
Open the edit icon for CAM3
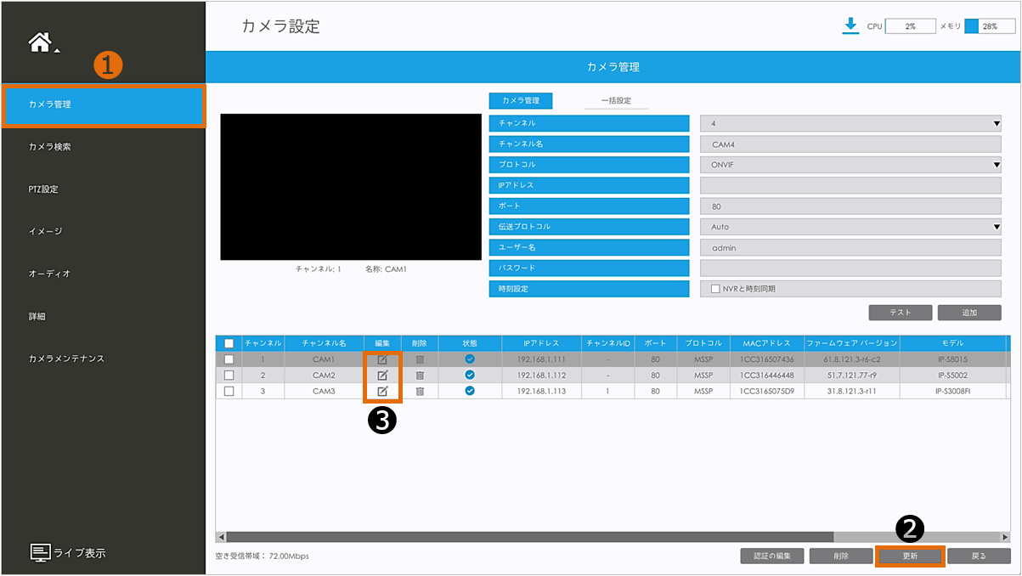382,391
